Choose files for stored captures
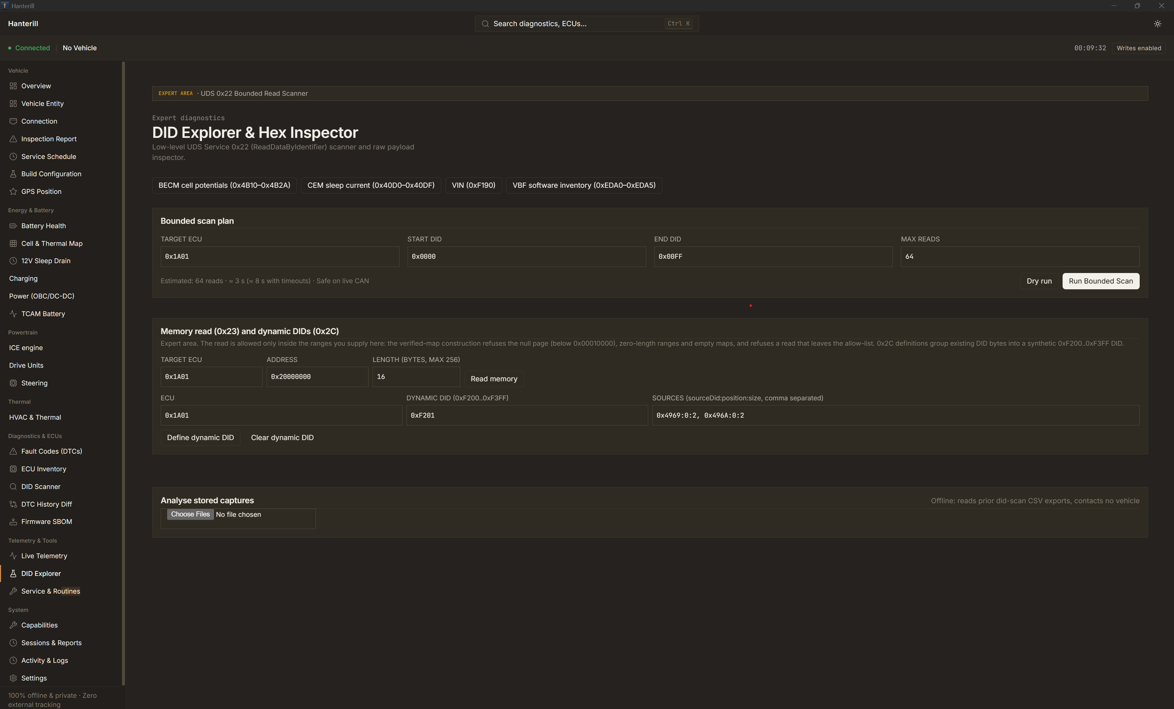This screenshot has height=709, width=1174. click(x=190, y=514)
